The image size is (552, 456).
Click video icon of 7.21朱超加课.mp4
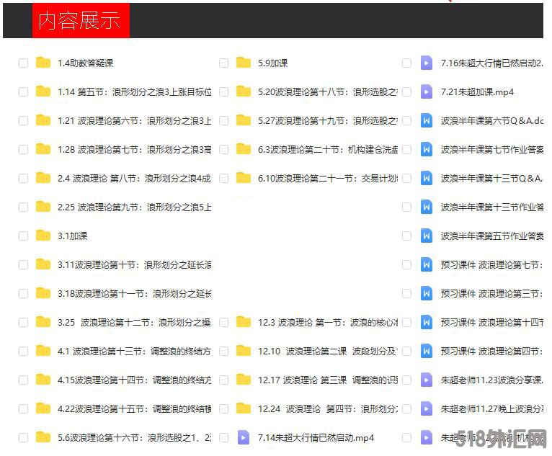pyautogui.click(x=427, y=91)
